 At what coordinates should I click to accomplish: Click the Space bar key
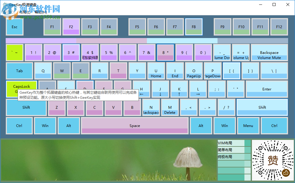pyautogui.click(x=135, y=125)
